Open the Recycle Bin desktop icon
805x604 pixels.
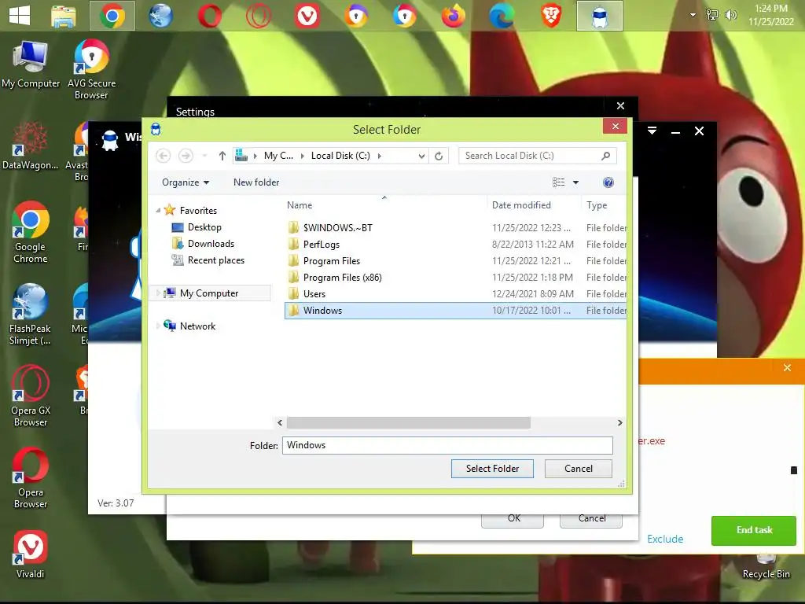point(766,567)
